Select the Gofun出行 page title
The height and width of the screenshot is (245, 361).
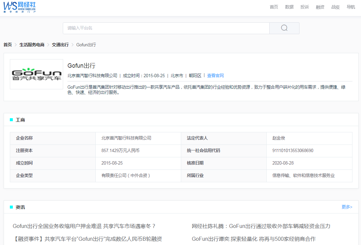click(81, 66)
